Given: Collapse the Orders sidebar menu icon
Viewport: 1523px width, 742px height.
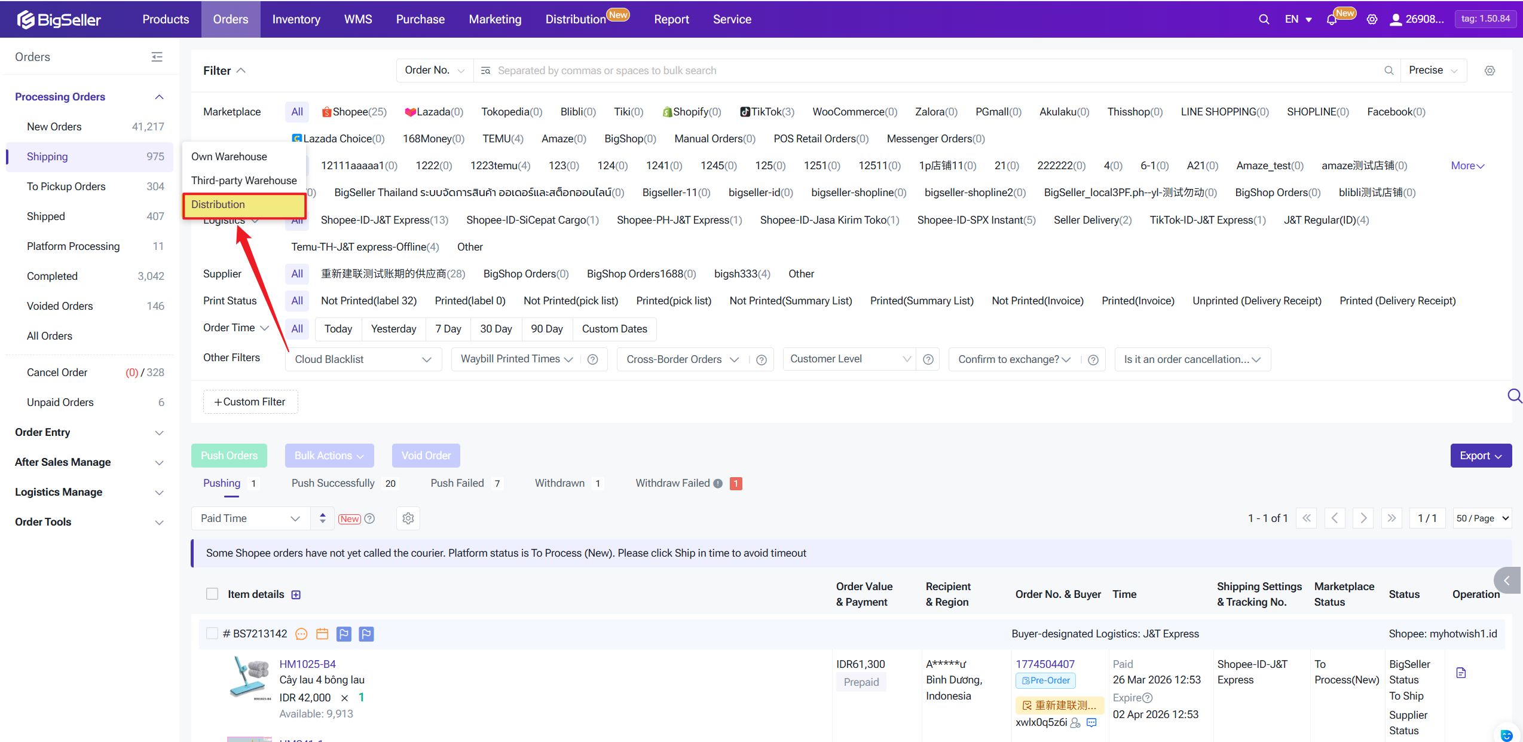Looking at the screenshot, I should (157, 57).
